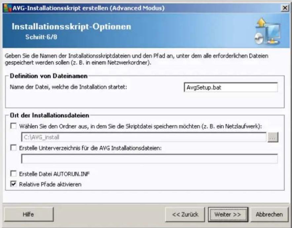Viewport: 292px width, 228px height.
Task: Tick the 'Erstelle Unterverzeichnis' checkbox
Action: click(x=13, y=148)
